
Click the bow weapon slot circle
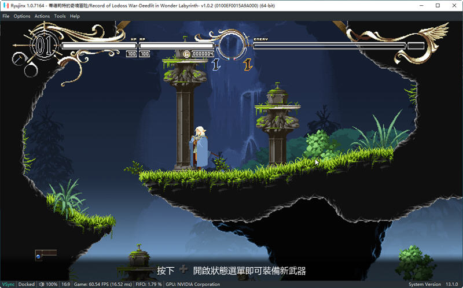tap(19, 59)
